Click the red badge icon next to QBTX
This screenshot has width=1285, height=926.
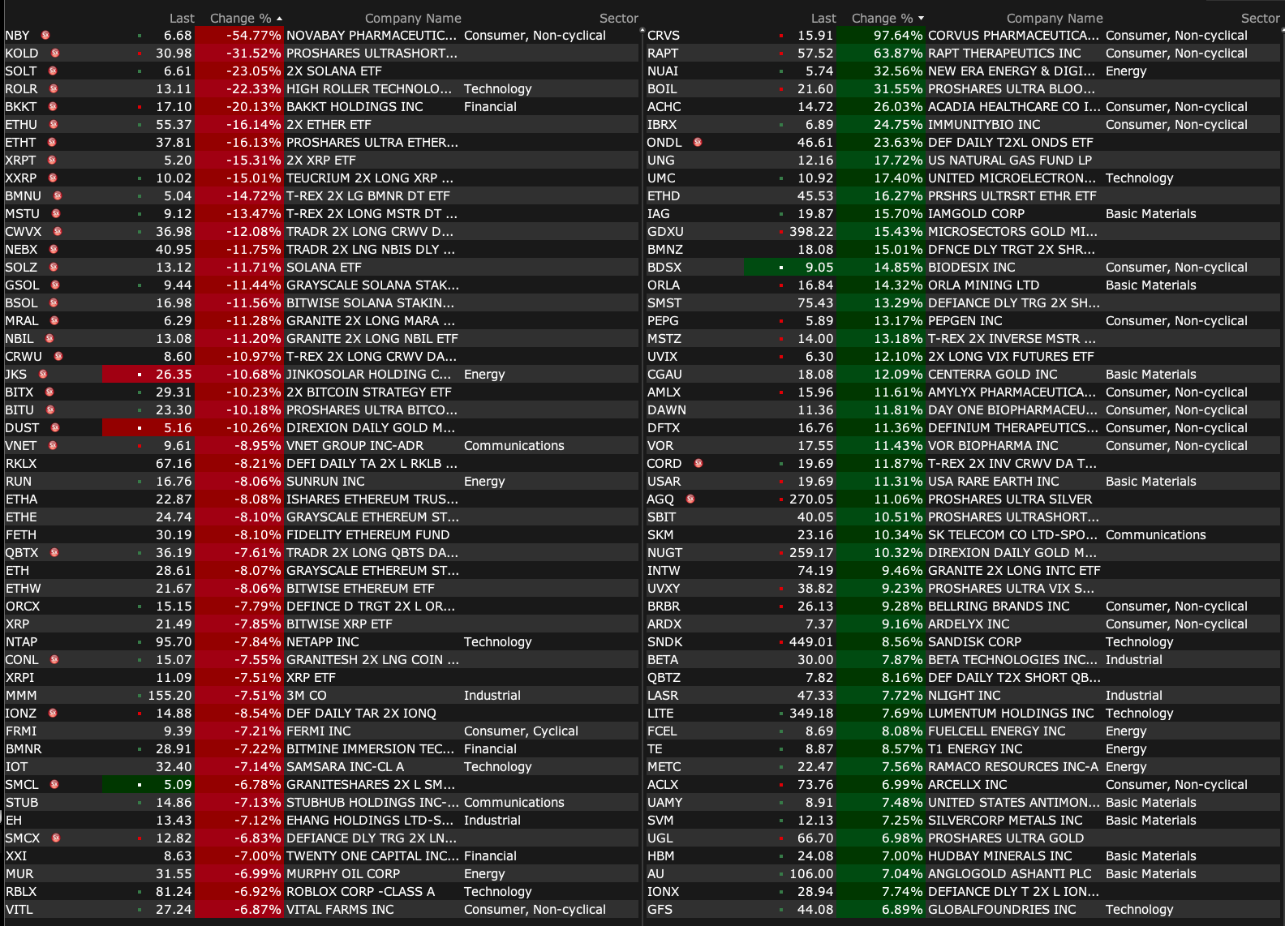[x=54, y=552]
